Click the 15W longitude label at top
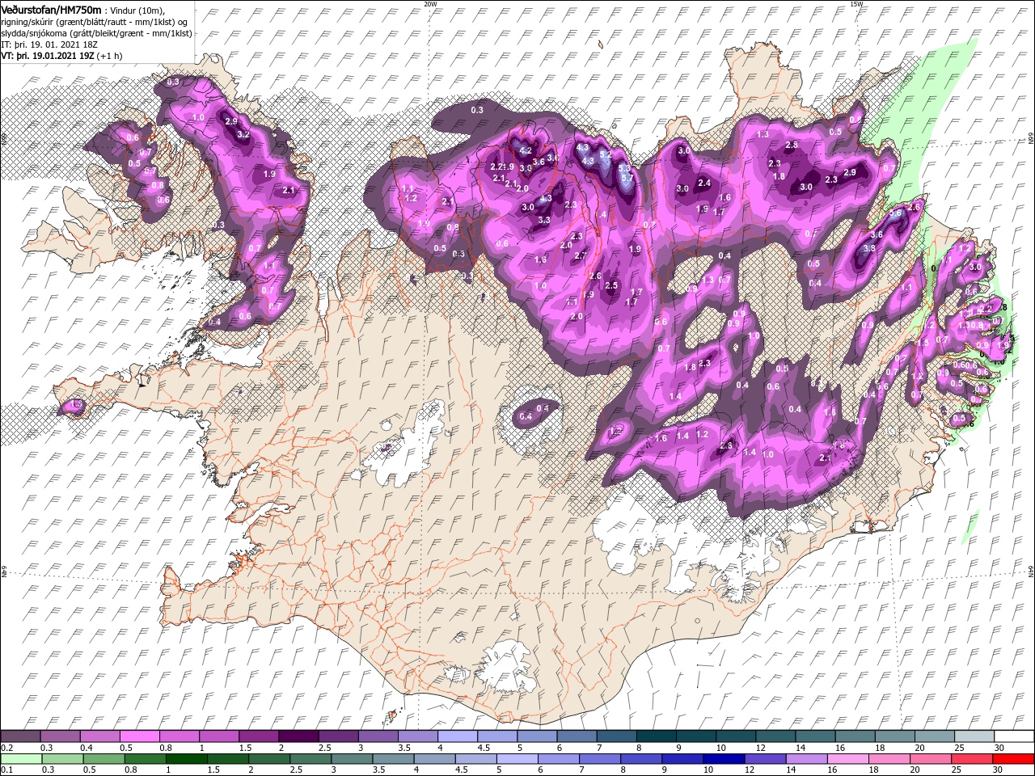This screenshot has width=1035, height=776. point(856,4)
